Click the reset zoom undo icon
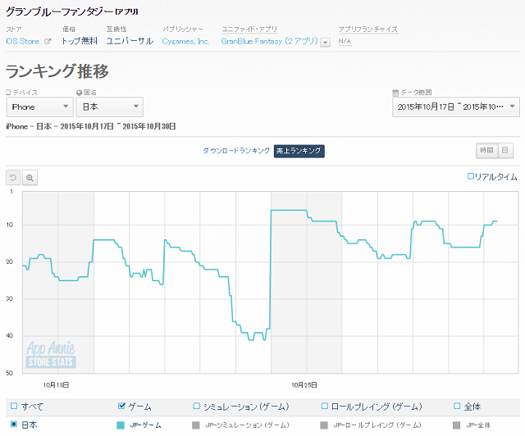Viewport: 525px width, 436px height. tap(13, 178)
